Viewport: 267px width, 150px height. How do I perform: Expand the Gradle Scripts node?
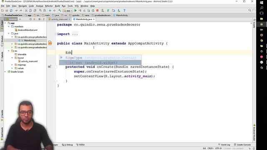[5, 72]
